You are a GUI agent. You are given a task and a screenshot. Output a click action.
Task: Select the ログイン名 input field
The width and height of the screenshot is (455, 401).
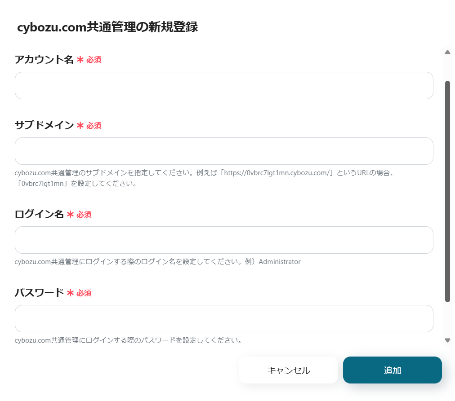tap(224, 240)
